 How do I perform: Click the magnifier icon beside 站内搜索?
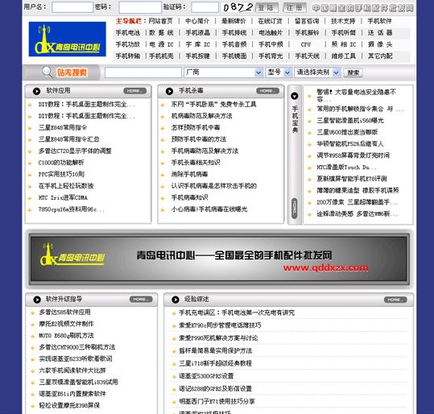[x=48, y=72]
